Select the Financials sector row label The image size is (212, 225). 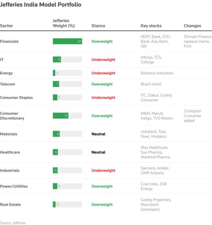9,41
